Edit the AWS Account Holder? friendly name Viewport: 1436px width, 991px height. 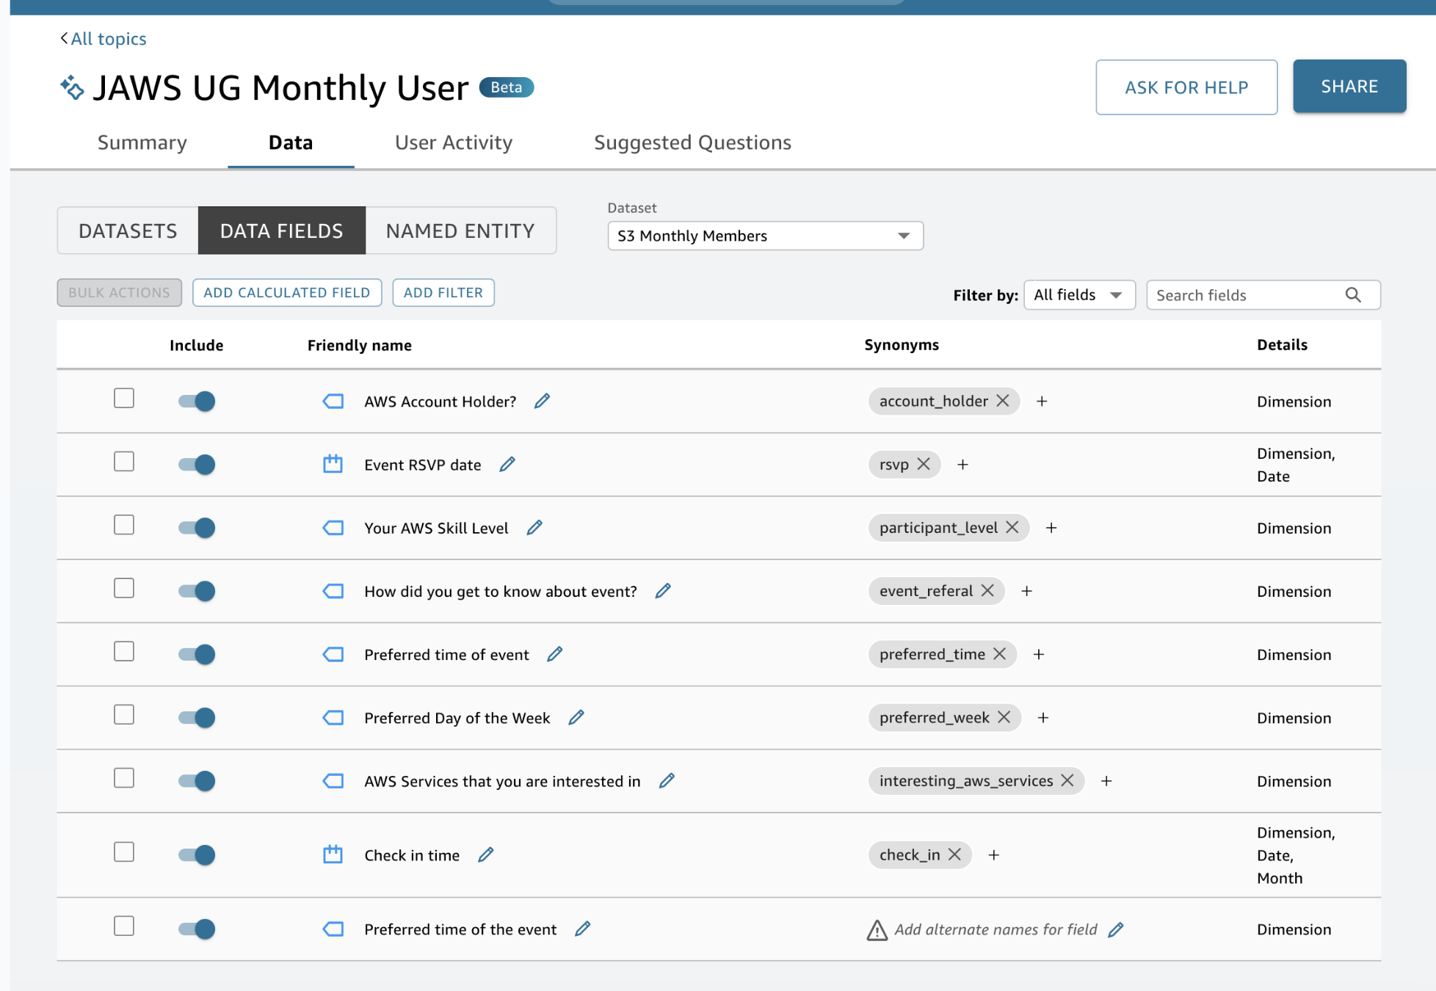point(542,401)
